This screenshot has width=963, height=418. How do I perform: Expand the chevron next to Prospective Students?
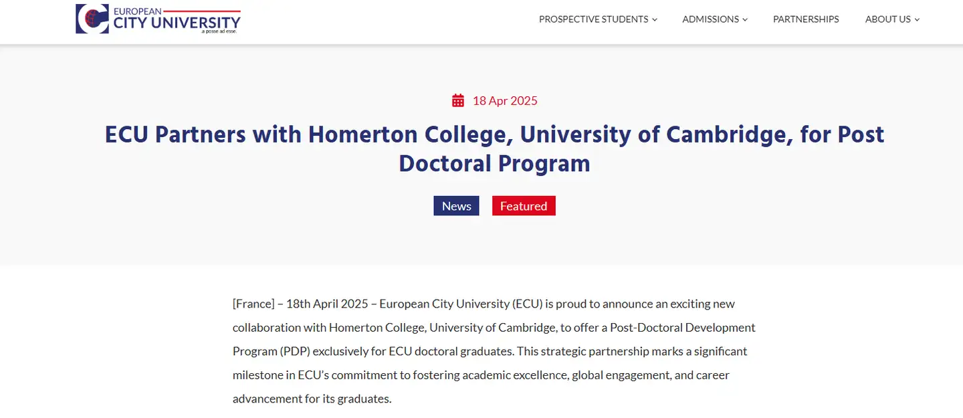655,19
